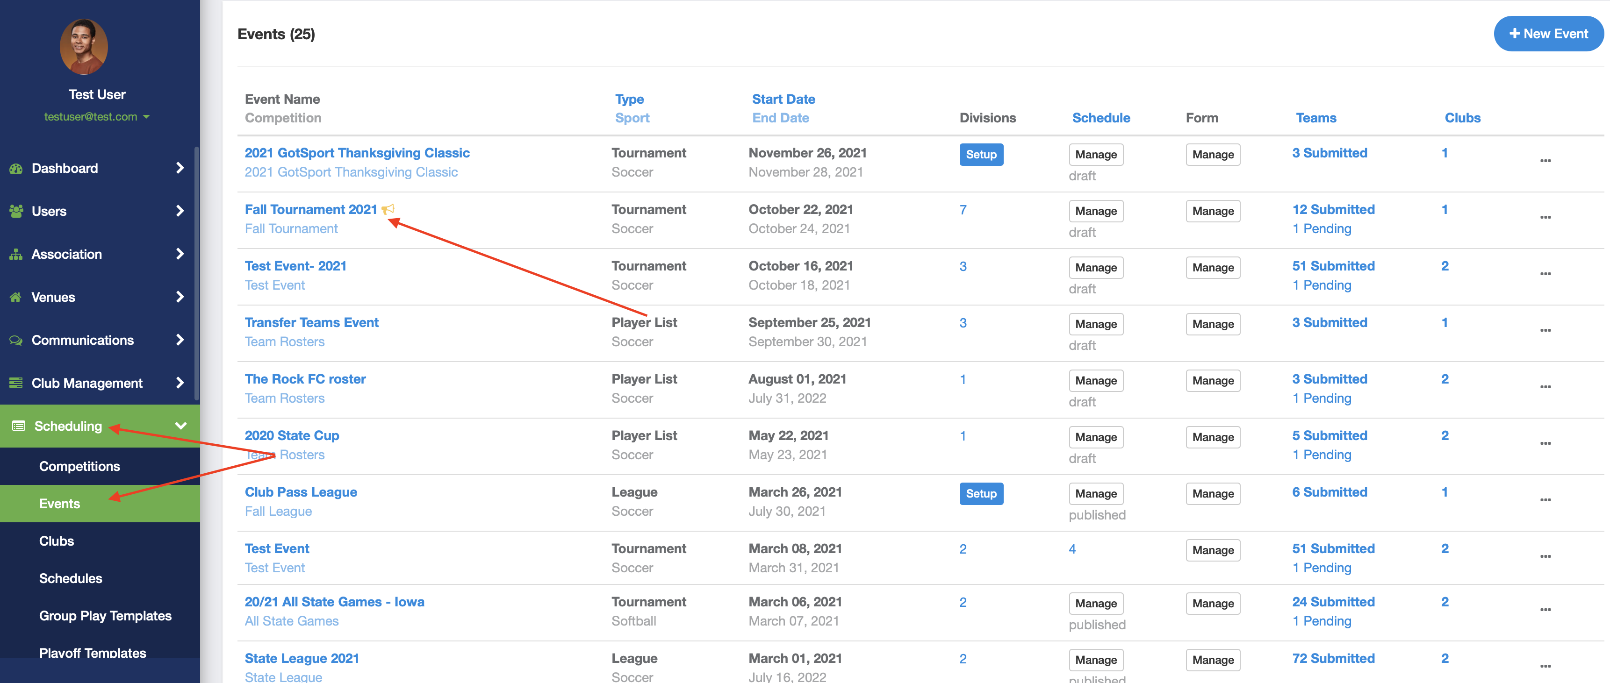The height and width of the screenshot is (683, 1610).
Task: Expand the Dashboard menu chevron
Action: tap(180, 168)
